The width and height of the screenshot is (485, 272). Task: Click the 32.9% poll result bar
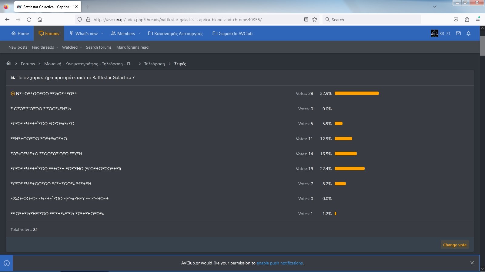(x=357, y=93)
